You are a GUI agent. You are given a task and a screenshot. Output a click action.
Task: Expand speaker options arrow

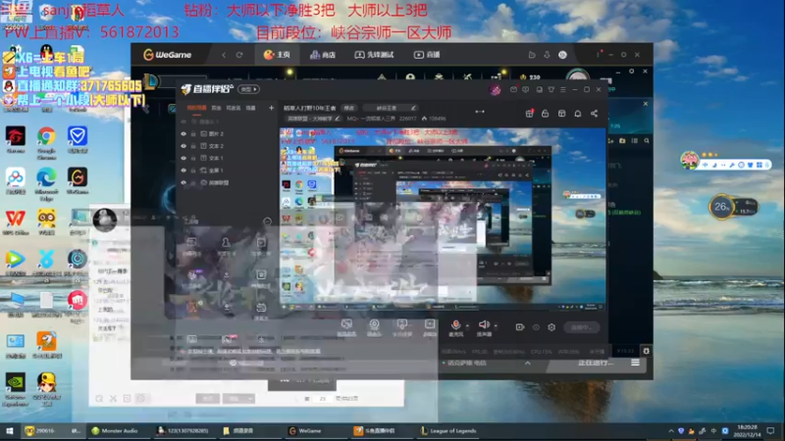point(496,326)
